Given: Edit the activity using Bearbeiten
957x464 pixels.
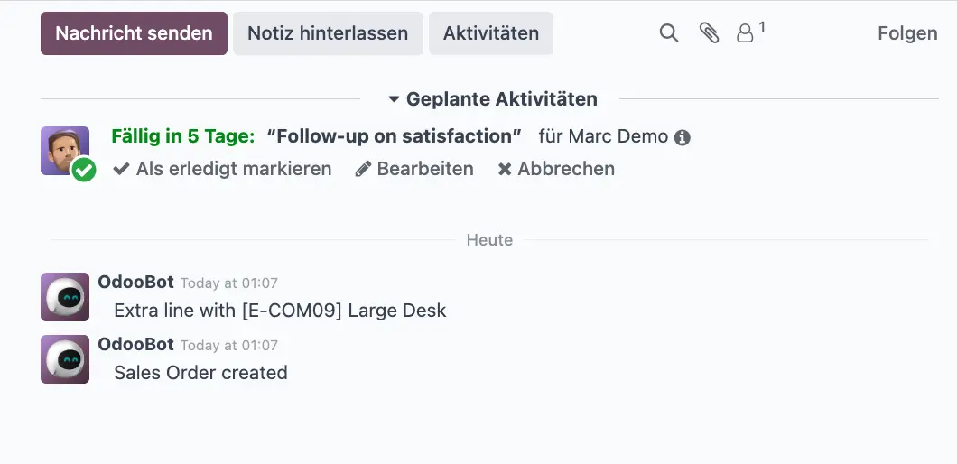Looking at the screenshot, I should coord(414,169).
